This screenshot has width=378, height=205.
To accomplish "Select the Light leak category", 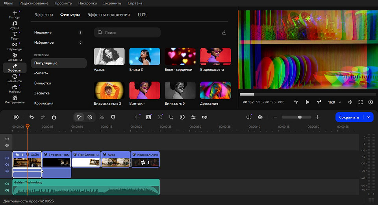I will [x=59, y=93].
